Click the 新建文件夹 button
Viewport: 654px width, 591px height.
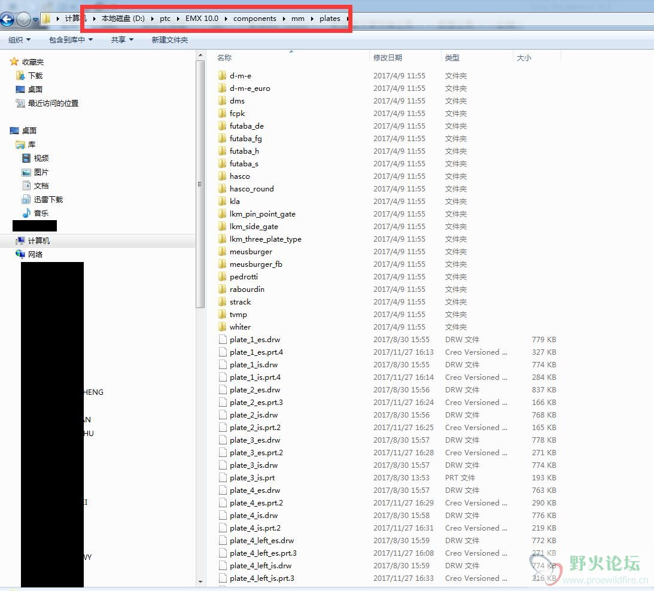coord(170,39)
